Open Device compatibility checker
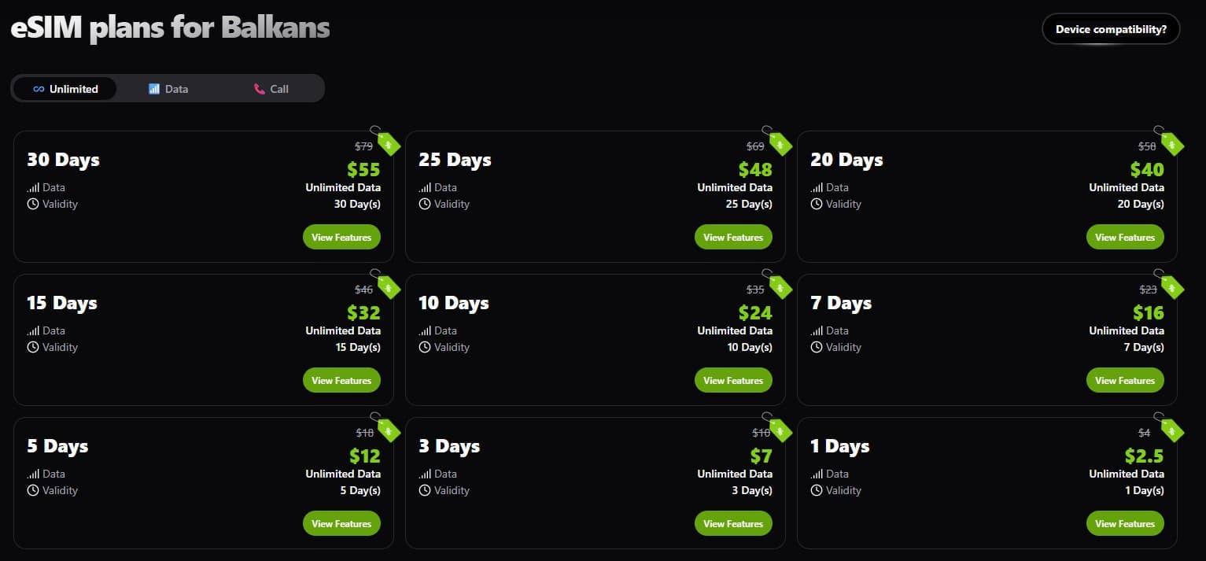 [x=1111, y=29]
